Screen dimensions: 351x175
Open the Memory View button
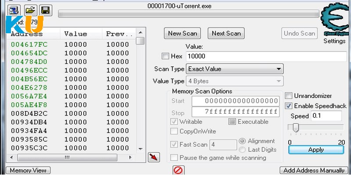28,171
